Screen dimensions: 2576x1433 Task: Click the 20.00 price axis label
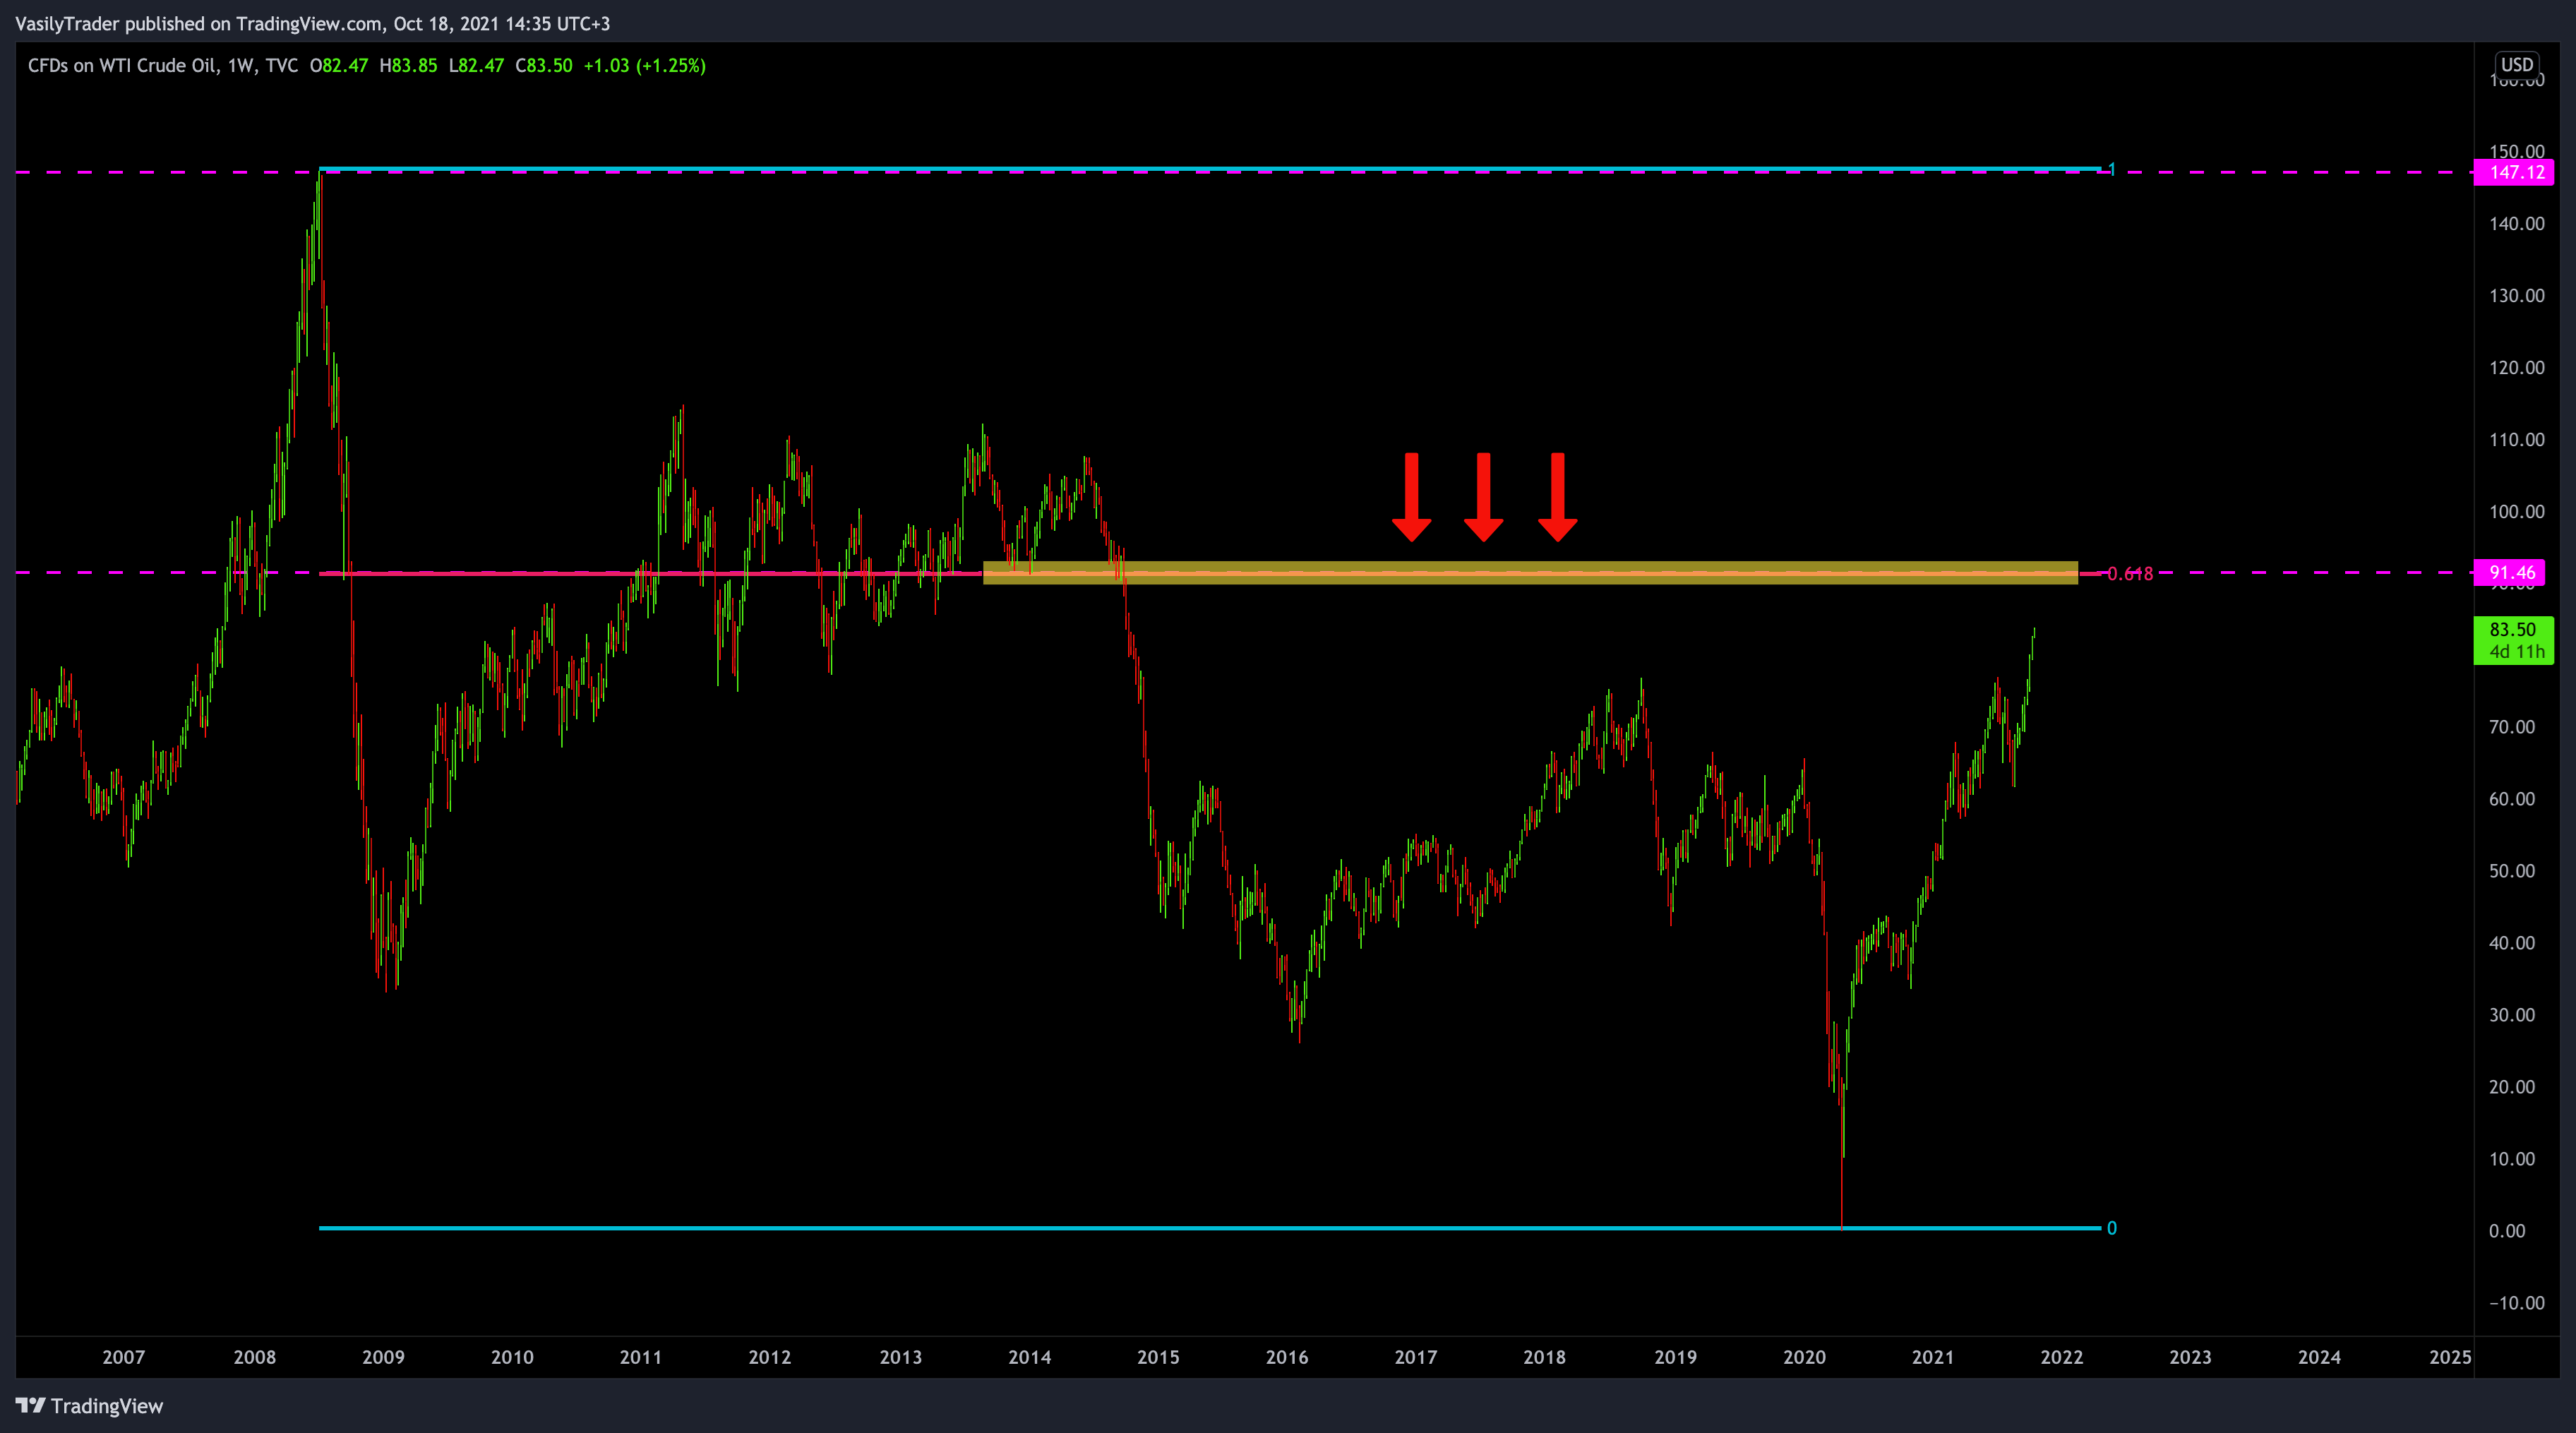2512,1087
